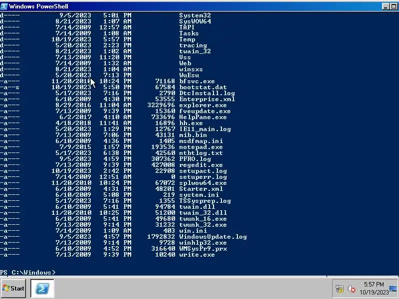Select the bootstat.dat file name
Viewport: 399px width, 299px height.
coord(203,87)
